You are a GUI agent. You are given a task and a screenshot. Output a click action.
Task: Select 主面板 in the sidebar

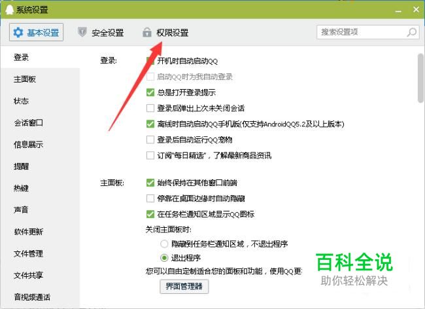point(40,79)
